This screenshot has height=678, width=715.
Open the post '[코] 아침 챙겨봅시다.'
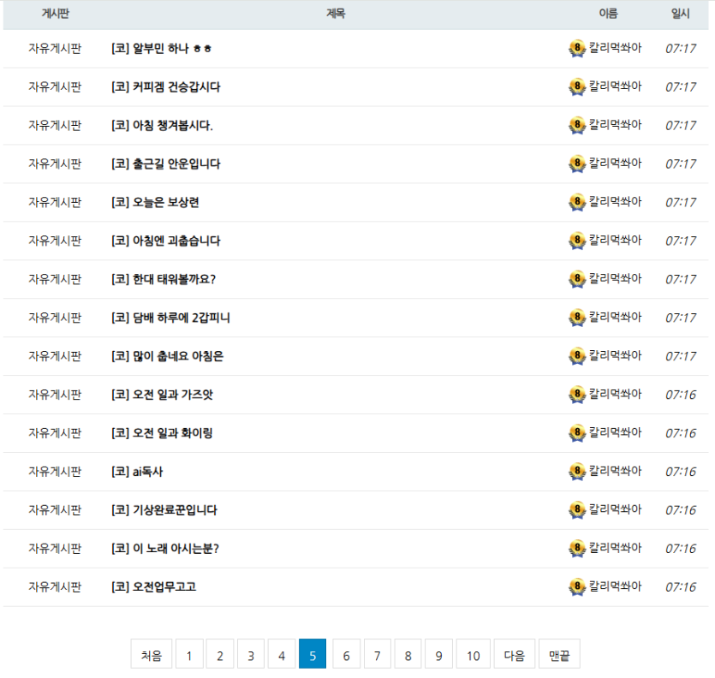(163, 125)
